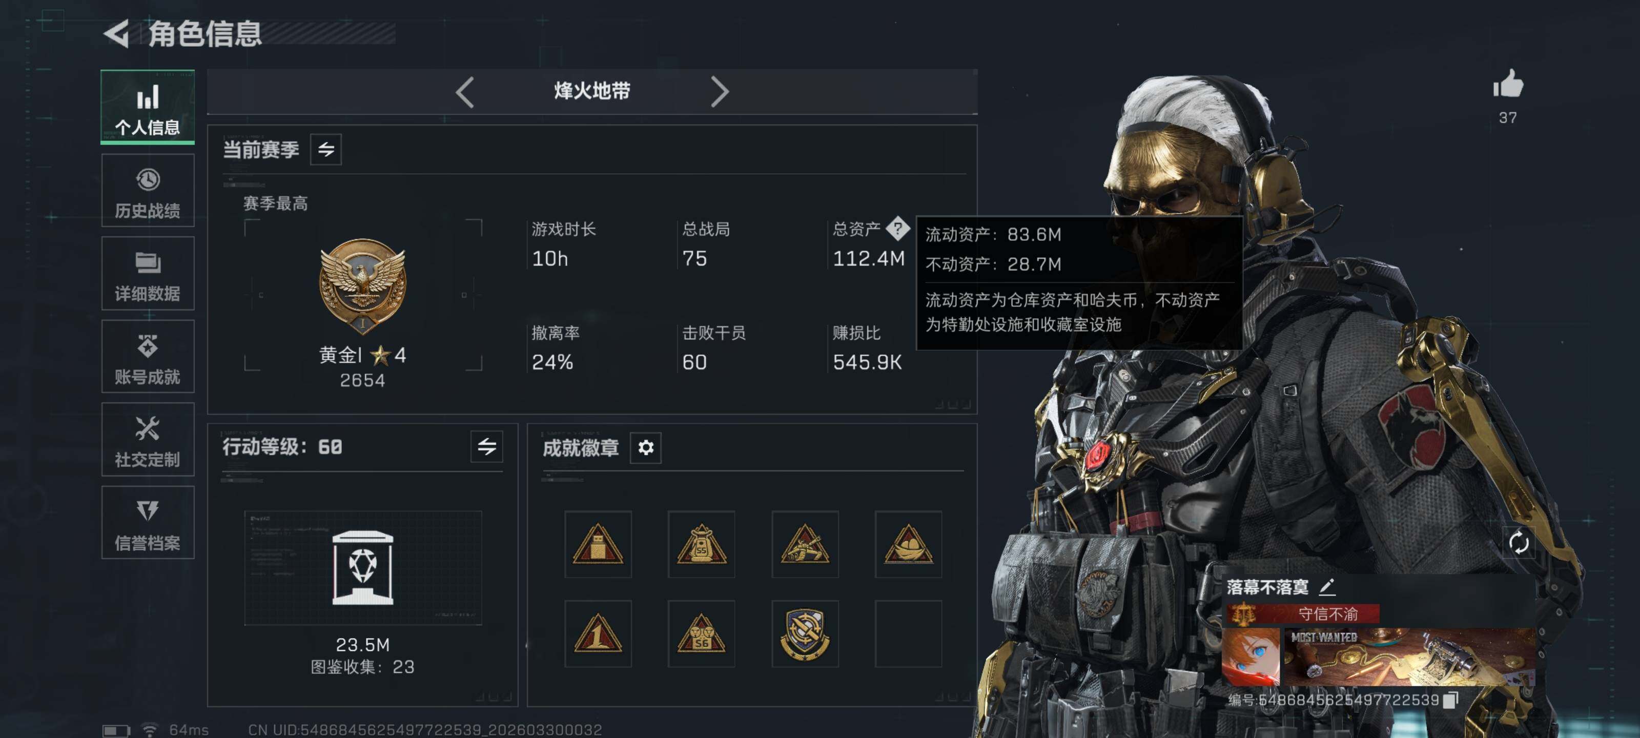Image resolution: width=1640 pixels, height=738 pixels.
Task: Select the S5 backpack achievement badge
Action: [701, 544]
